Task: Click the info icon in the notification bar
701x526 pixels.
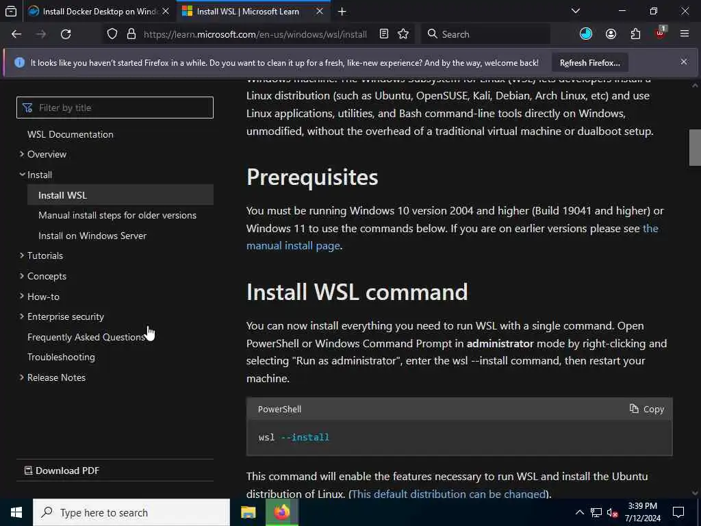Action: click(19, 62)
